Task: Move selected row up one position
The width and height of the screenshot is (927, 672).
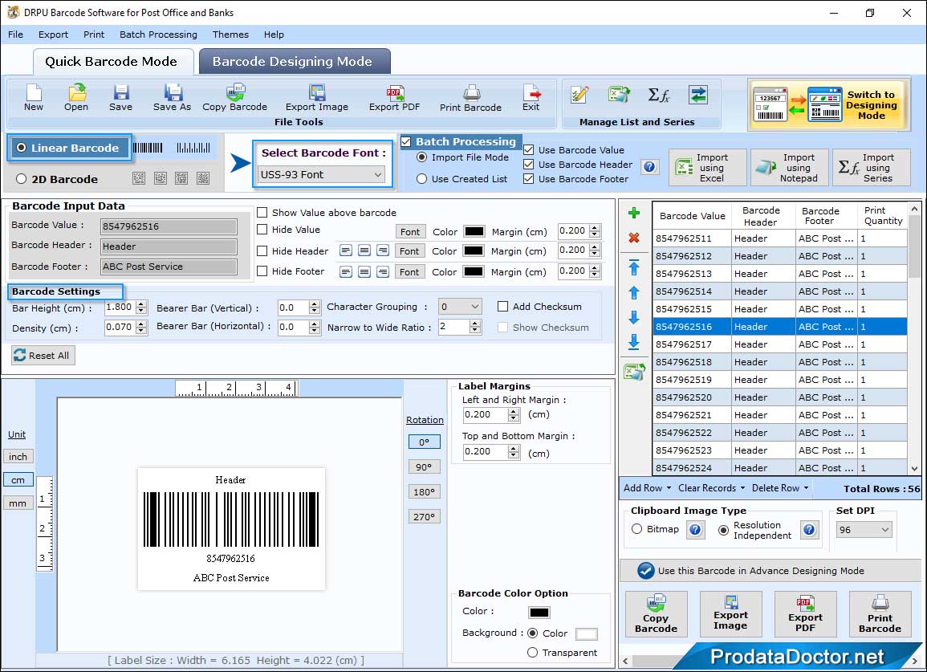Action: [x=634, y=292]
